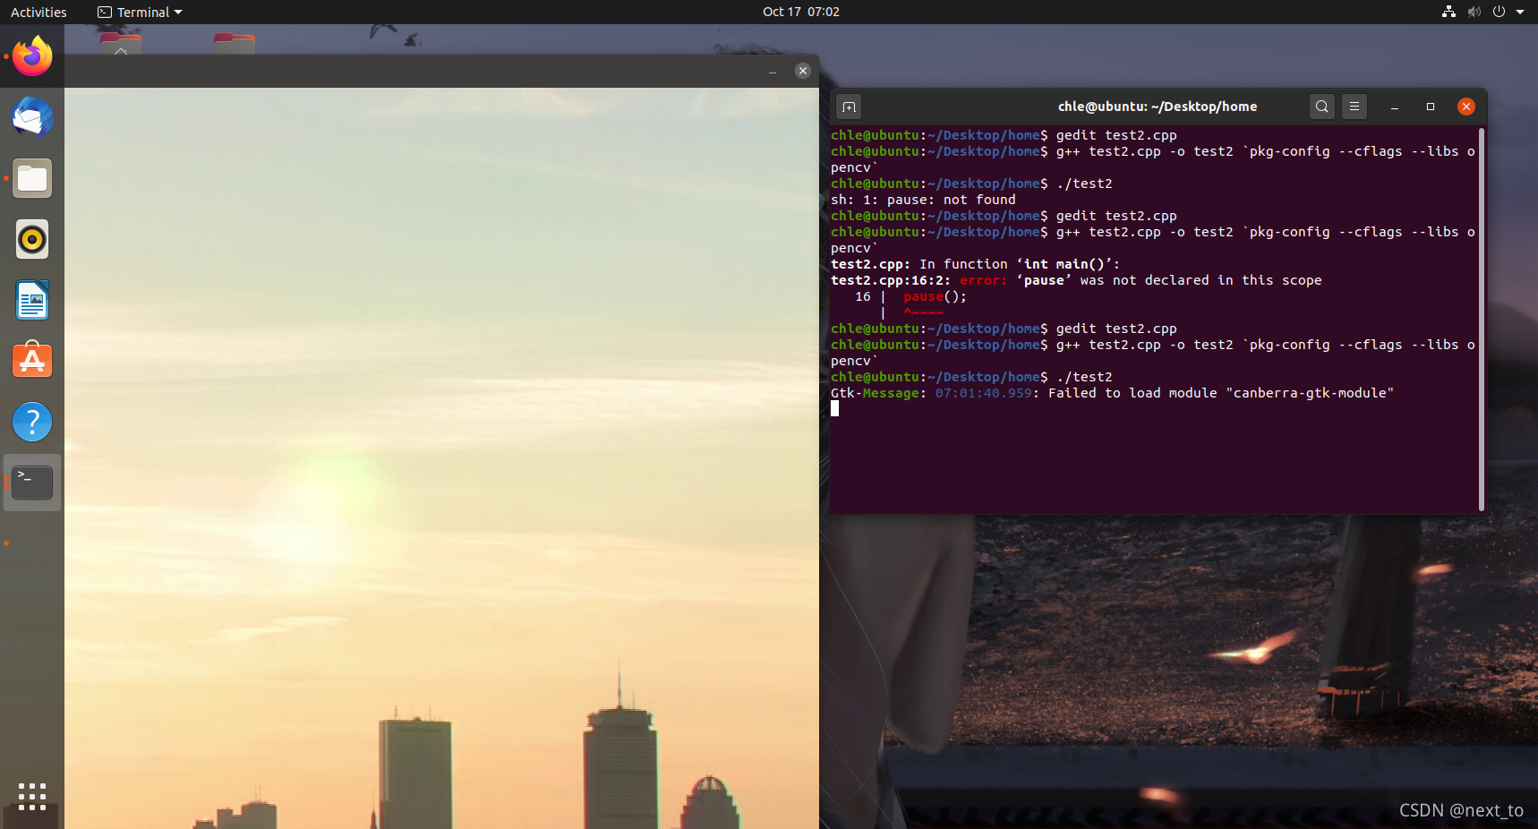Click the network status icon

tap(1448, 12)
